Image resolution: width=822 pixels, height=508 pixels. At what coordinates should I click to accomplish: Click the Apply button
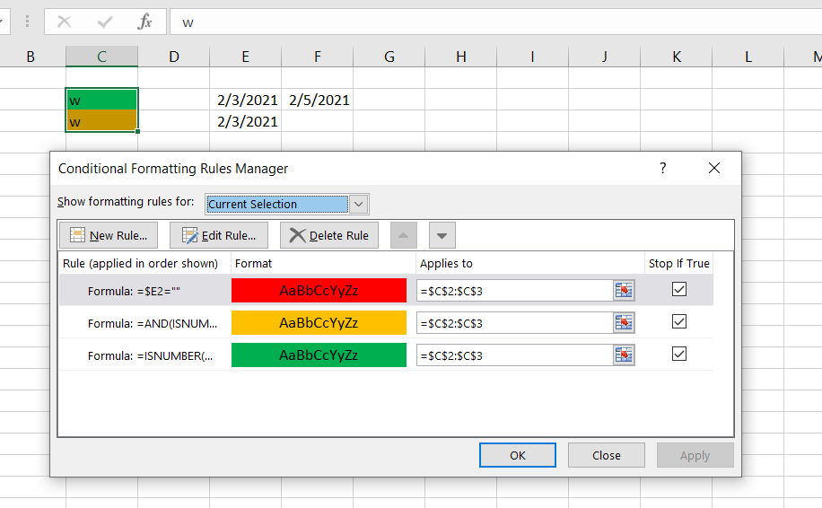[695, 455]
